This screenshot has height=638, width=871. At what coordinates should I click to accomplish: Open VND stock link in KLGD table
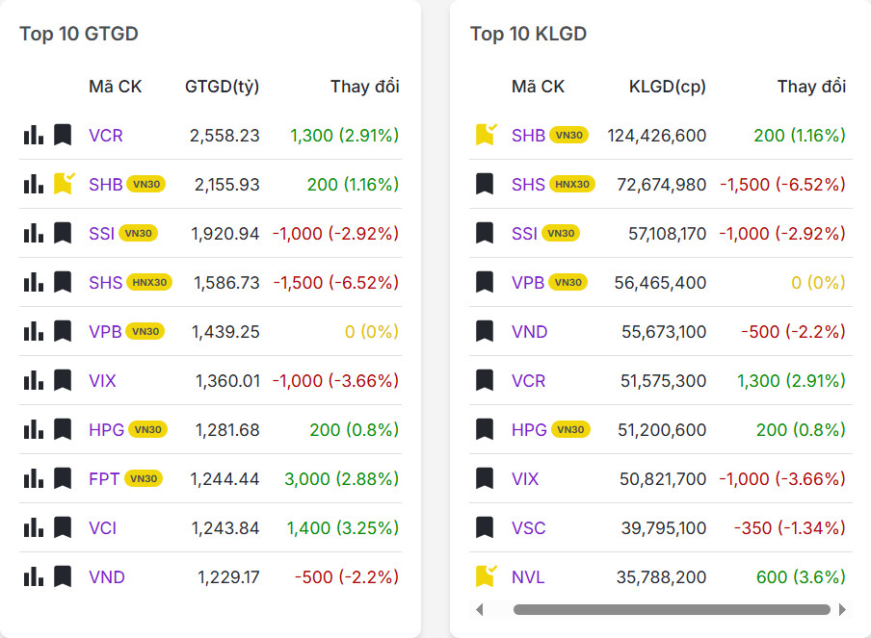(x=529, y=332)
